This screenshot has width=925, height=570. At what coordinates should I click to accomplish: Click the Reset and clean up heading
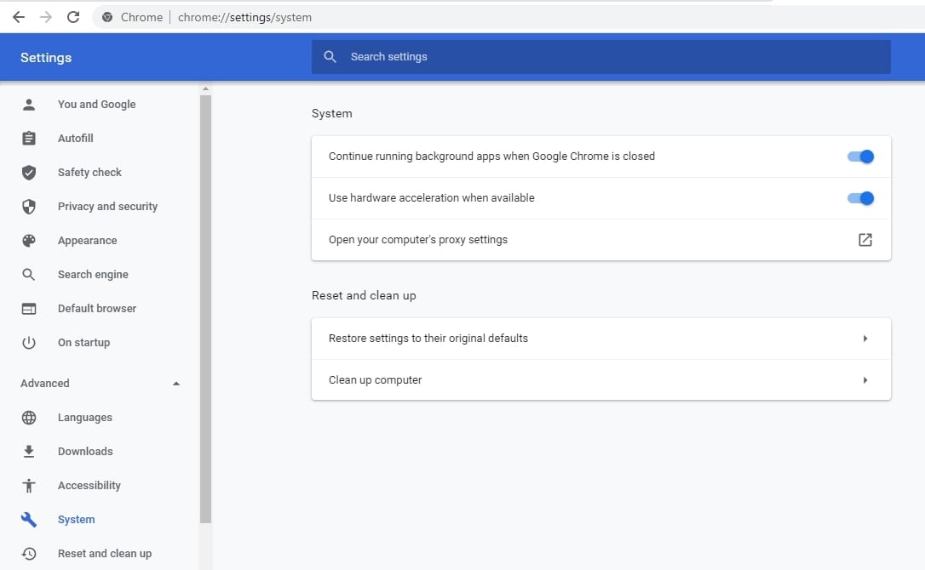click(364, 295)
